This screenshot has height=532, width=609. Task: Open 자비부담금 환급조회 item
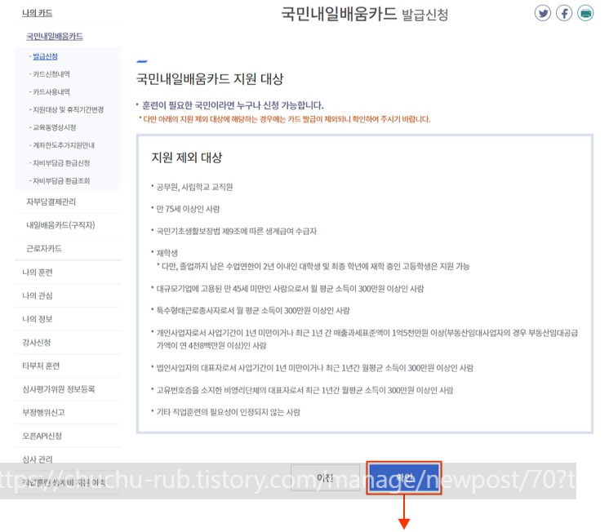tap(60, 181)
